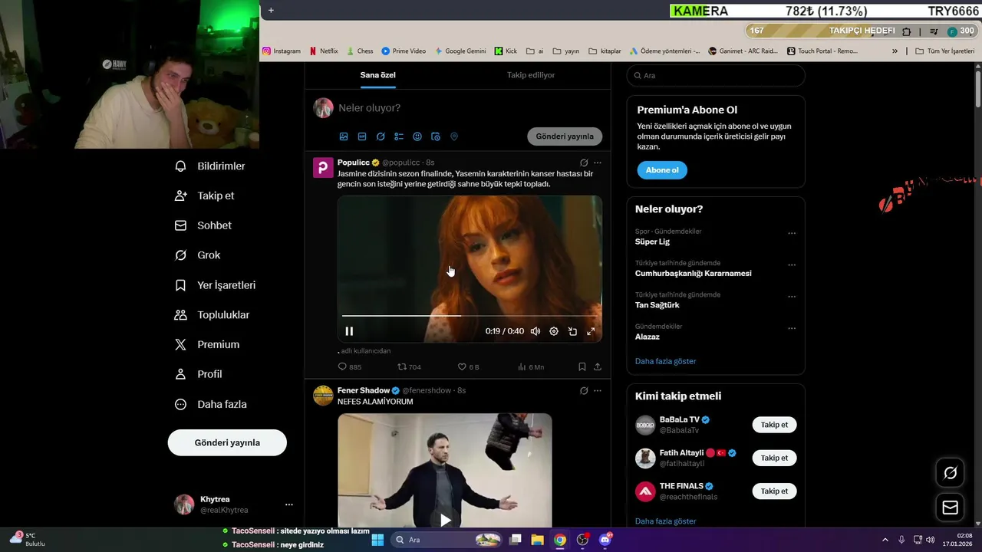Open kitaplar bookmarks folder
Image resolution: width=982 pixels, height=552 pixels.
pyautogui.click(x=605, y=51)
